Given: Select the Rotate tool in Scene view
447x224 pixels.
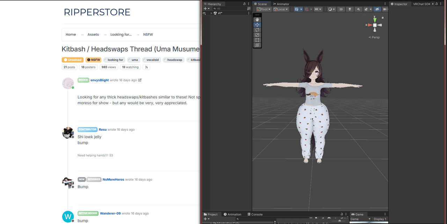Looking at the screenshot, I should (257, 30).
